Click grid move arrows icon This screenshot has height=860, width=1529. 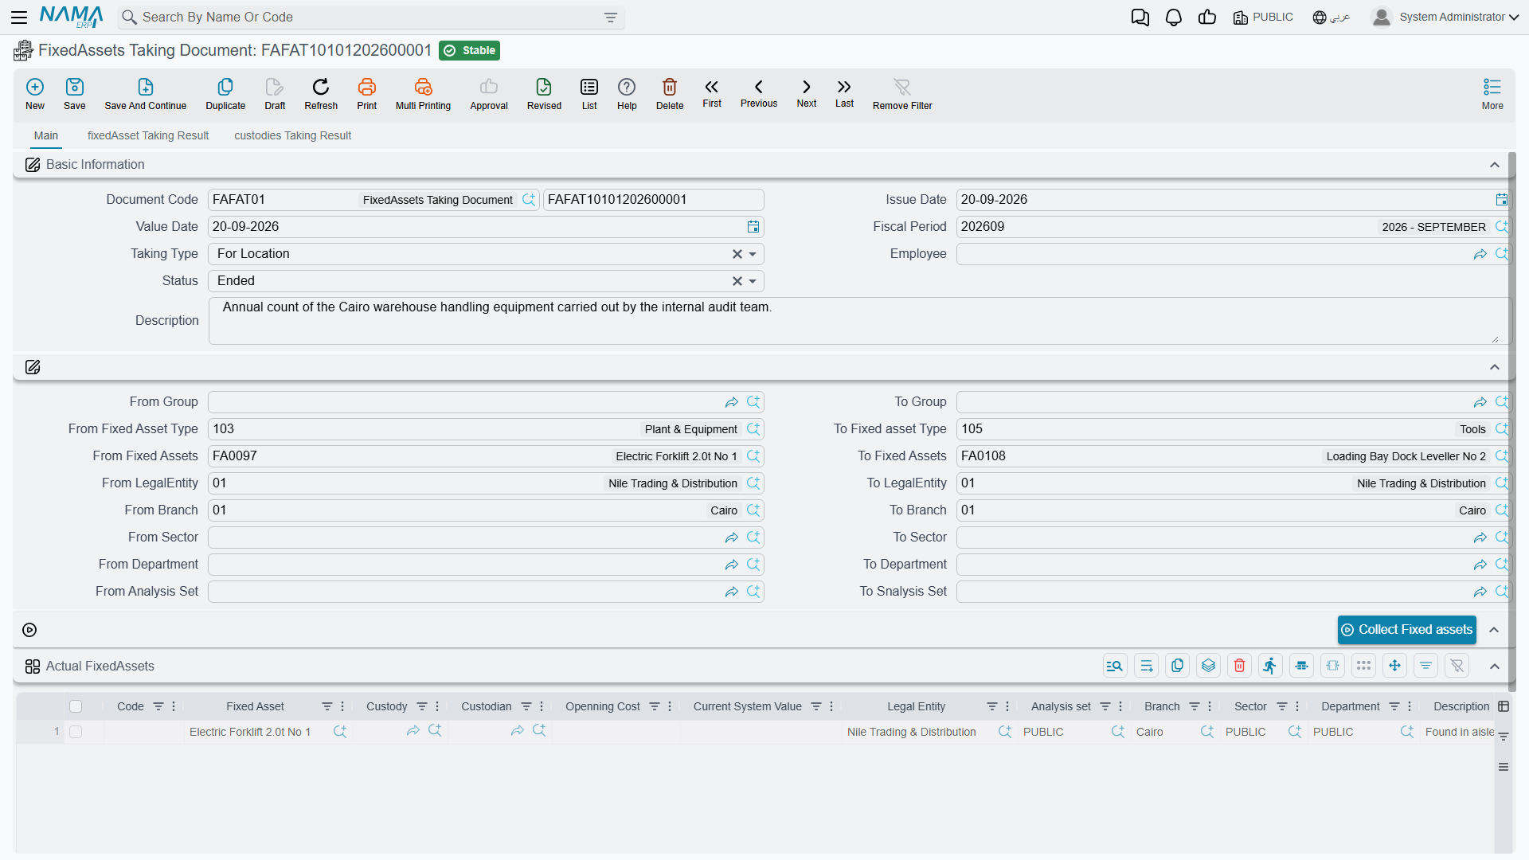1394,666
